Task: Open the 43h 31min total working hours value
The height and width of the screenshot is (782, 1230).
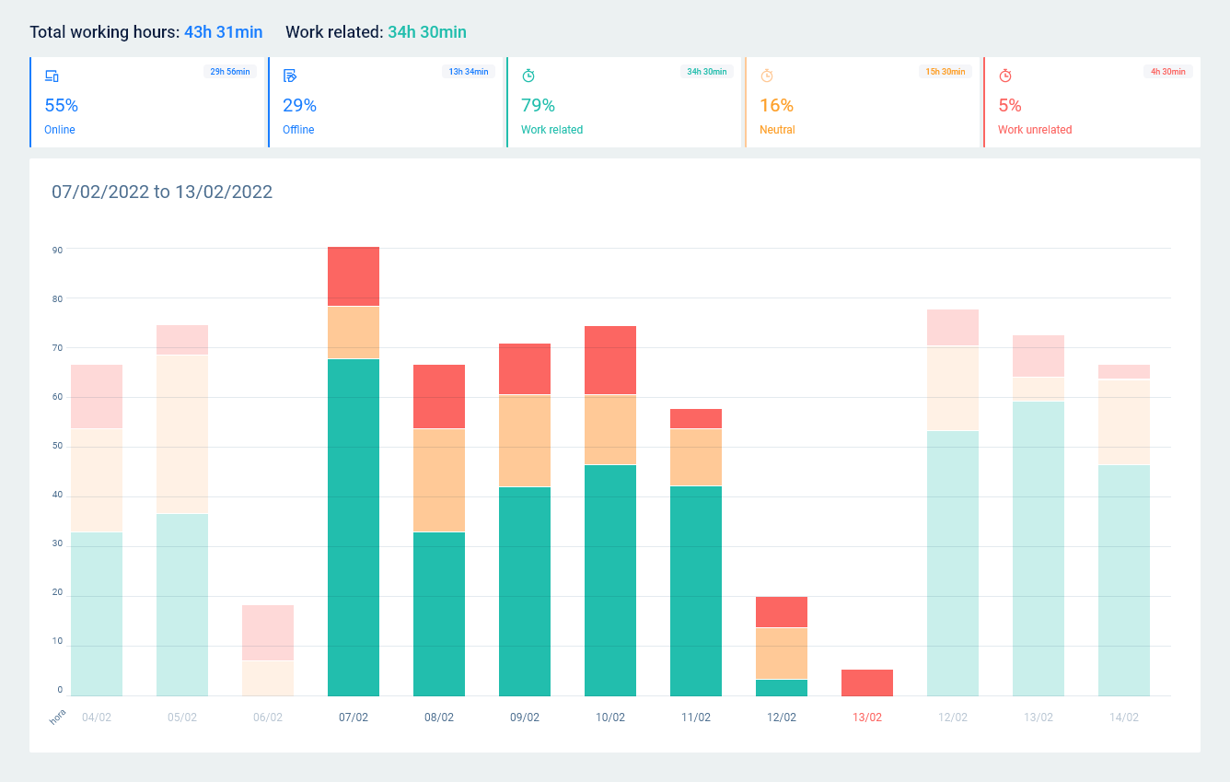Action: [x=223, y=32]
